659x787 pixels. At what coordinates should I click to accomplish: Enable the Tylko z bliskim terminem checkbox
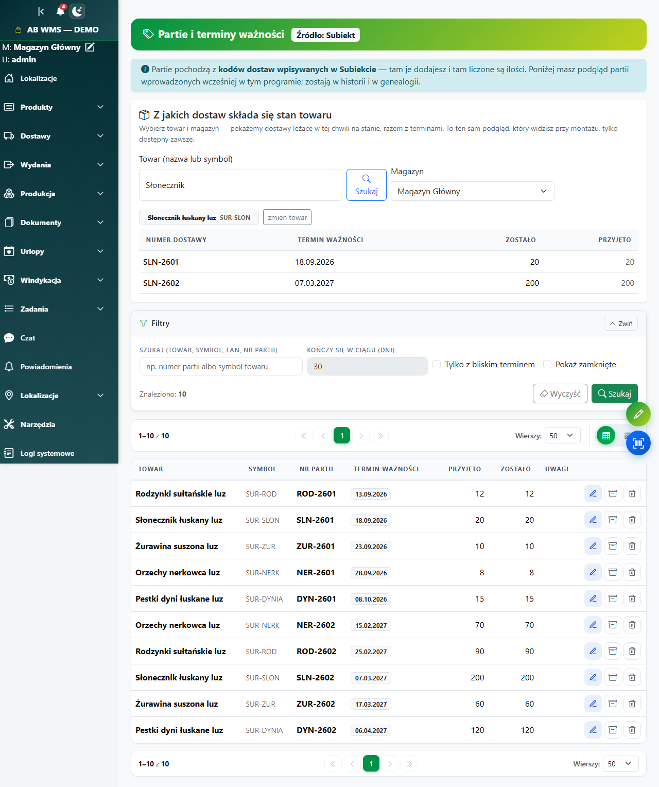coord(437,364)
